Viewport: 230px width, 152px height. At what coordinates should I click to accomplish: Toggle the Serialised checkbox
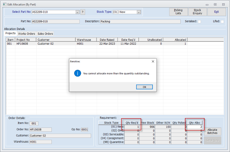click(x=199, y=21)
